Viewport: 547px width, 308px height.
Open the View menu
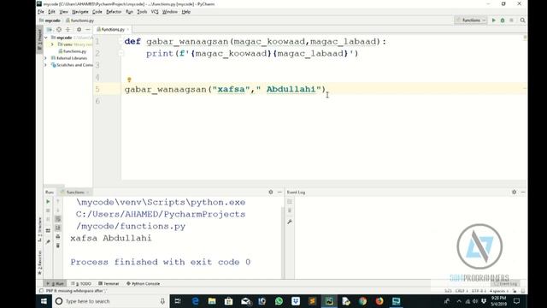63,12
